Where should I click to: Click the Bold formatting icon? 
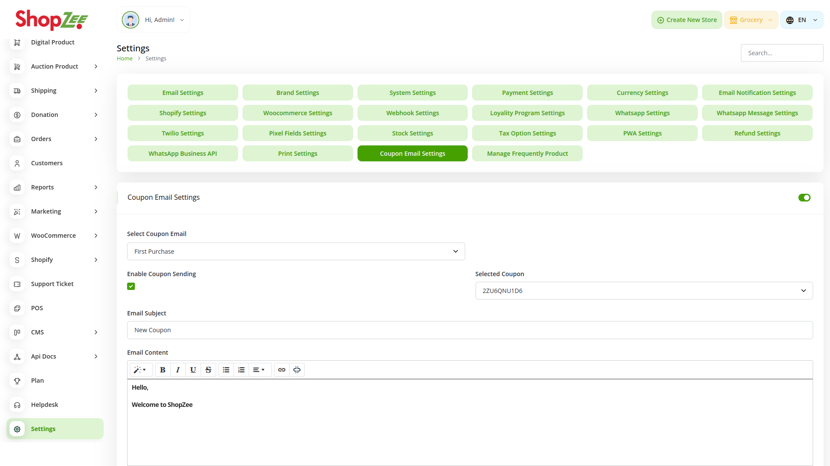tap(163, 370)
